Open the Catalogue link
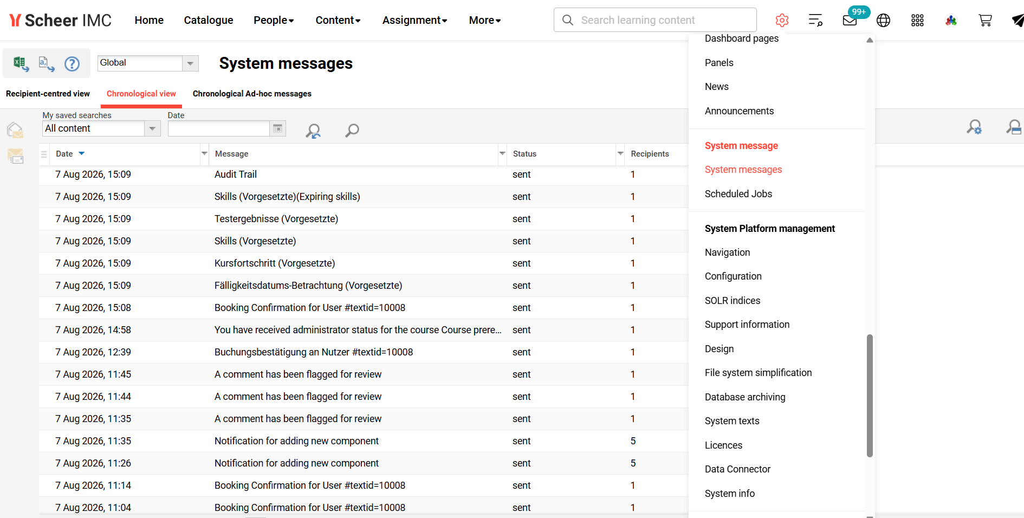 pyautogui.click(x=209, y=20)
